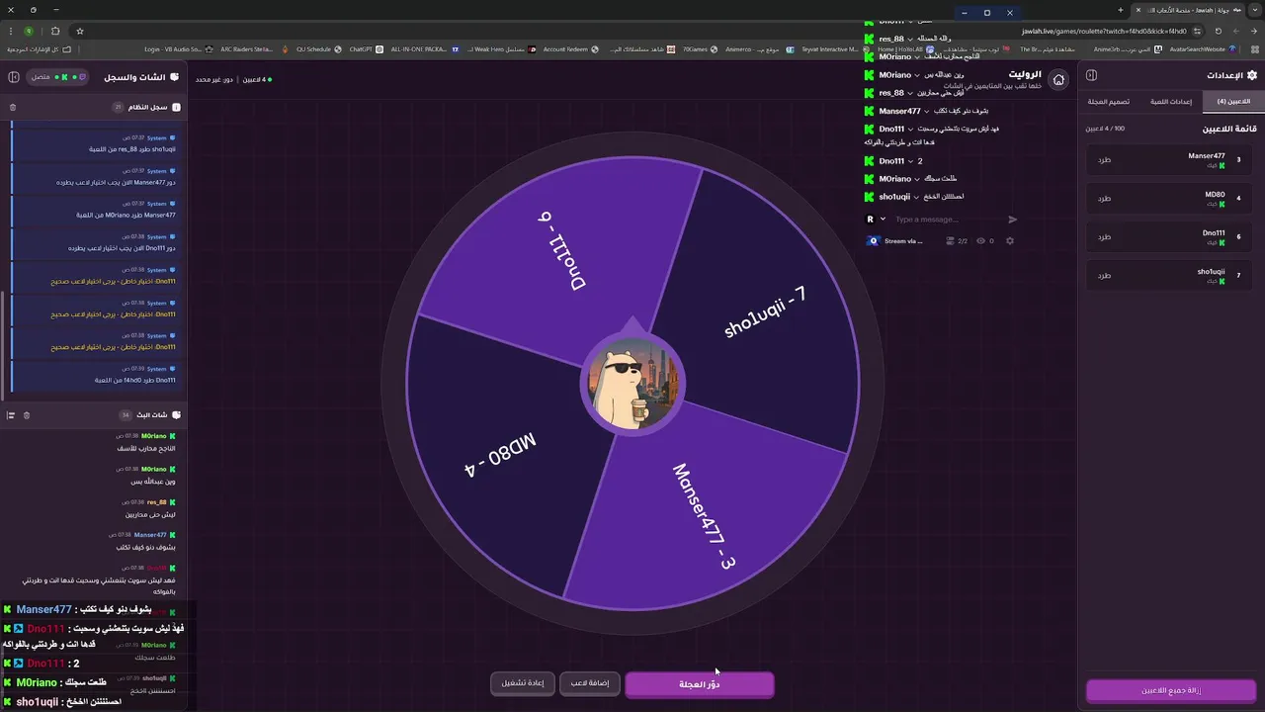Close the Jawlah browser tab
The width and height of the screenshot is (1265, 712).
point(1138,10)
